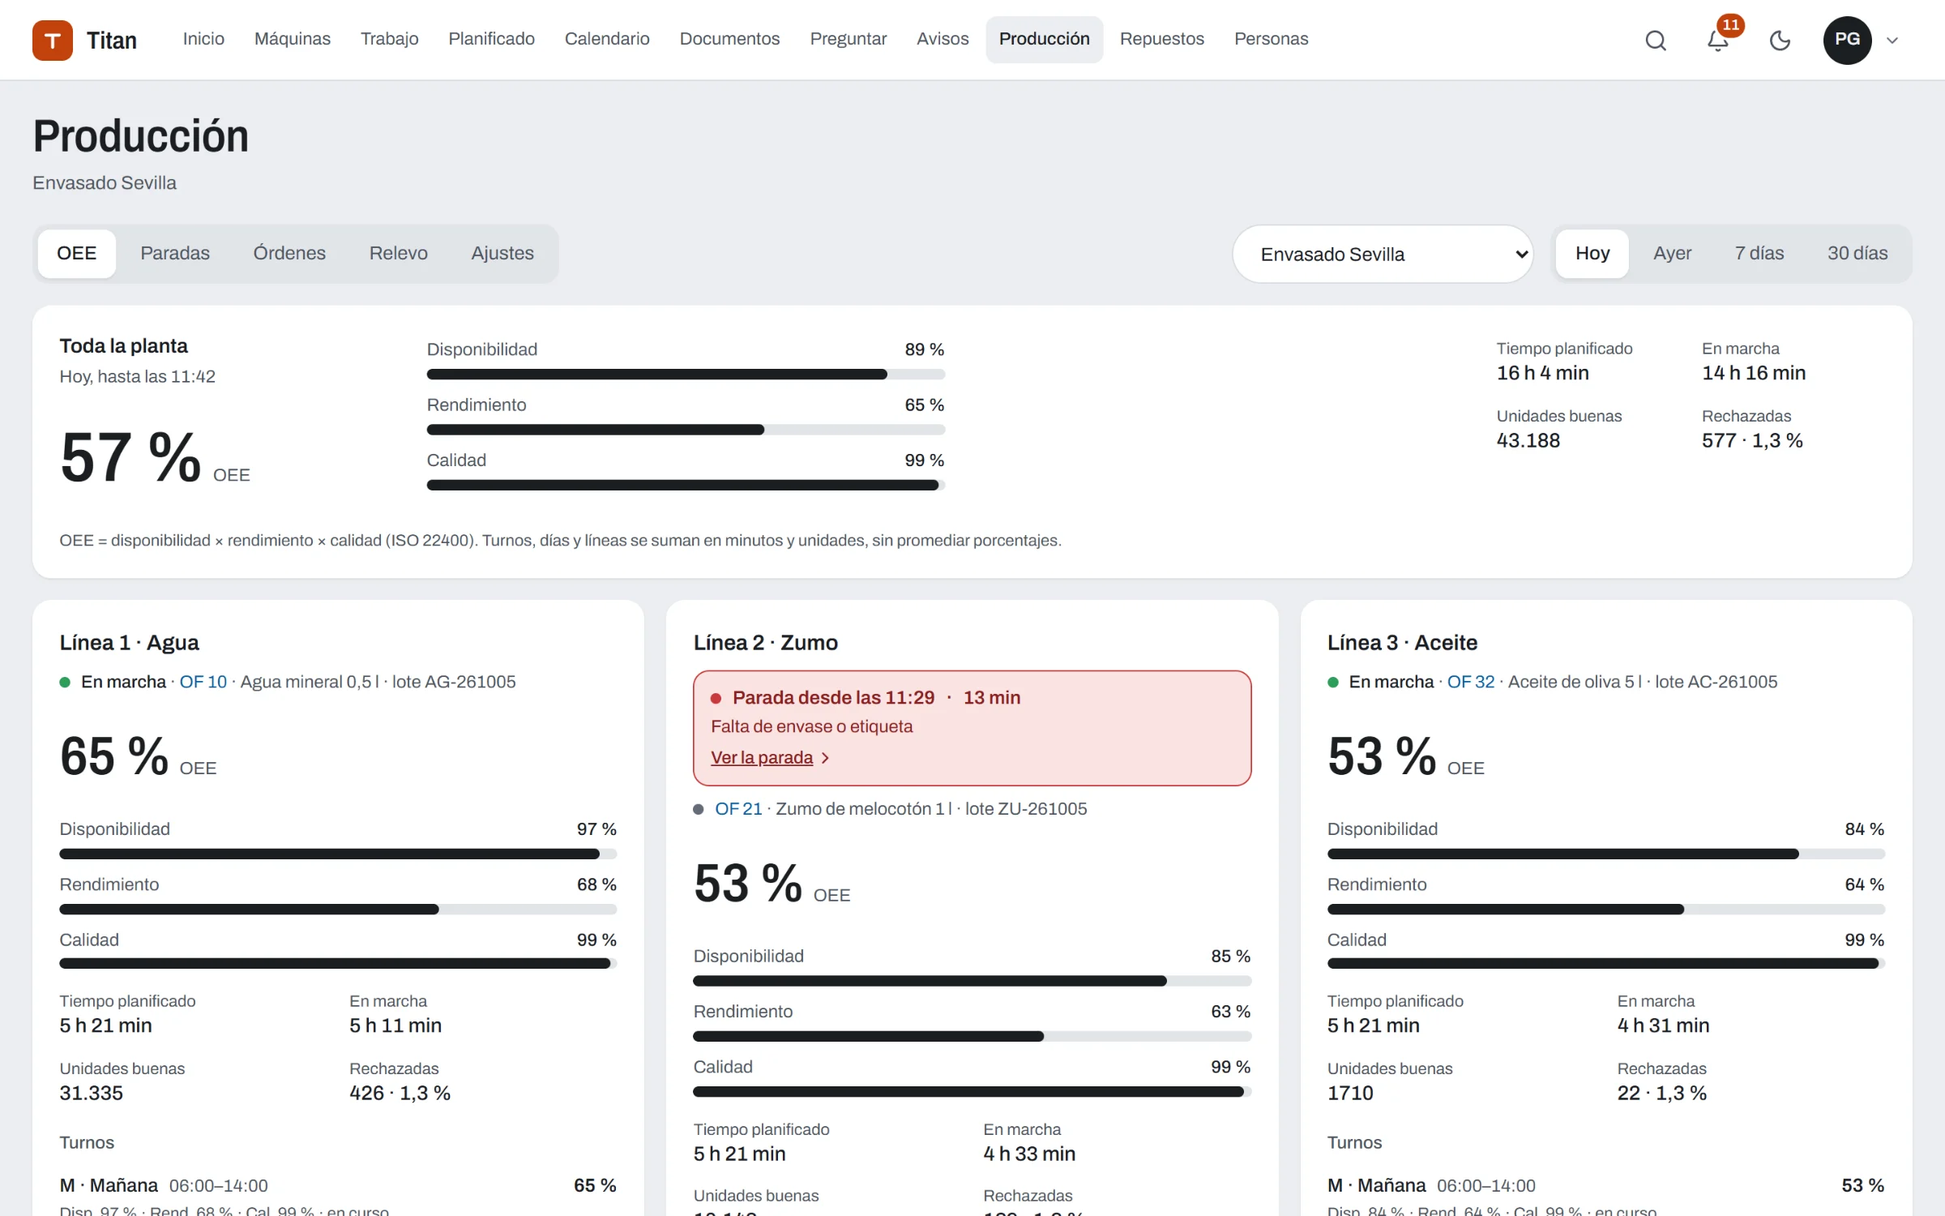Switch to the Ajustes tab
The height and width of the screenshot is (1216, 1945).
(502, 253)
